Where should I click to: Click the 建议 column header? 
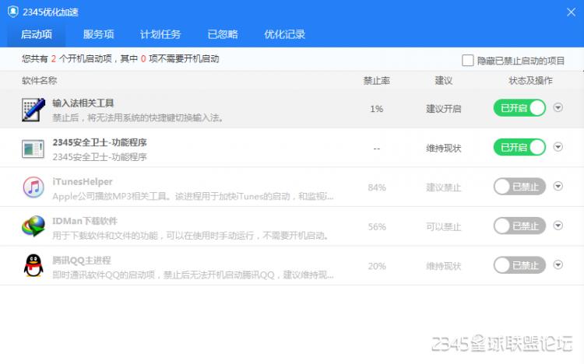click(x=444, y=80)
